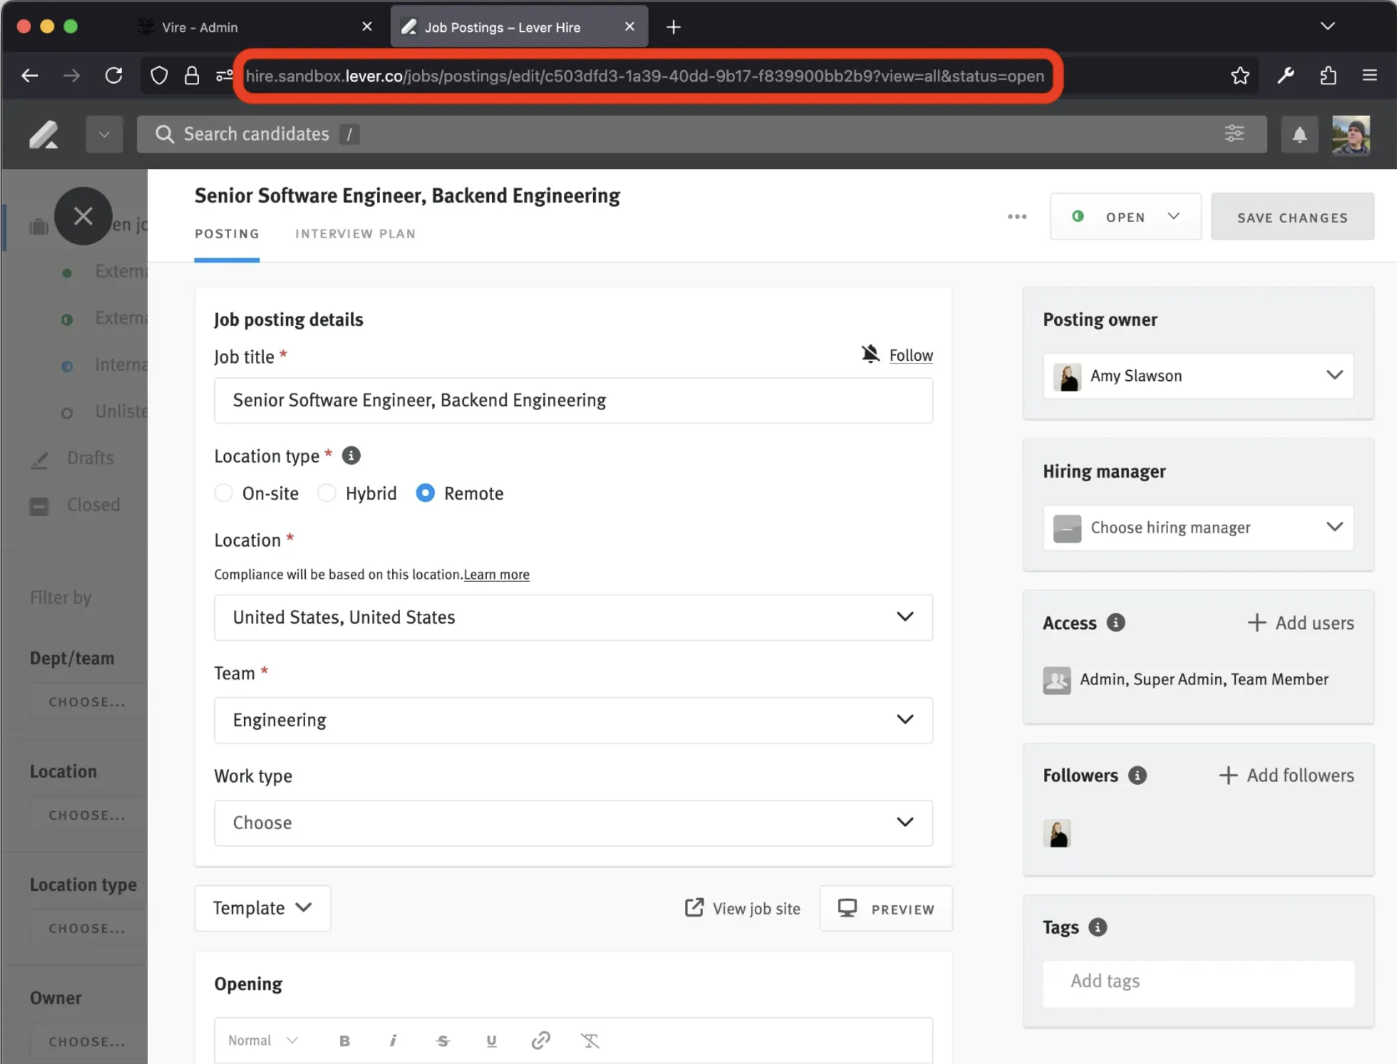Close the posting editor with X button
Viewport: 1397px width, 1064px height.
83,216
